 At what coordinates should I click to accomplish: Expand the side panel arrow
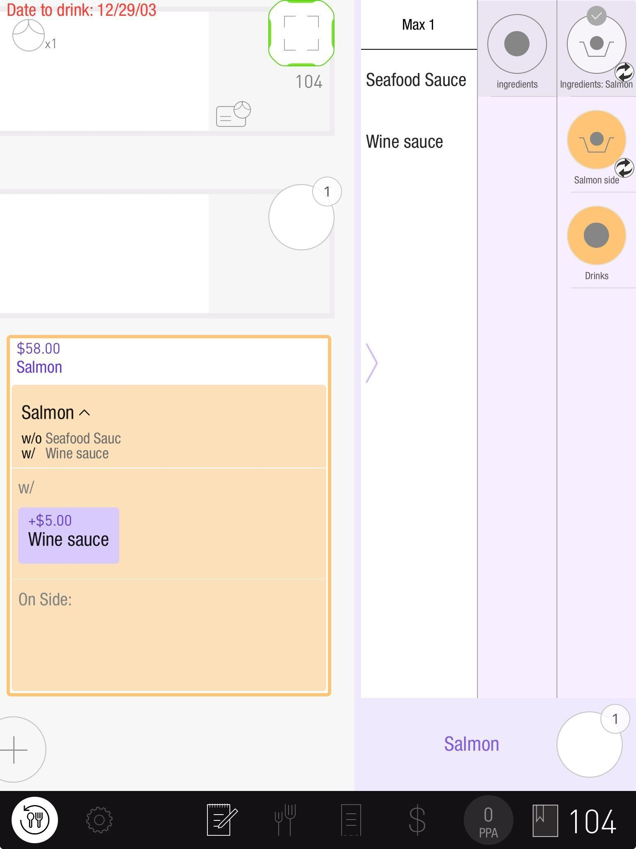(x=371, y=363)
